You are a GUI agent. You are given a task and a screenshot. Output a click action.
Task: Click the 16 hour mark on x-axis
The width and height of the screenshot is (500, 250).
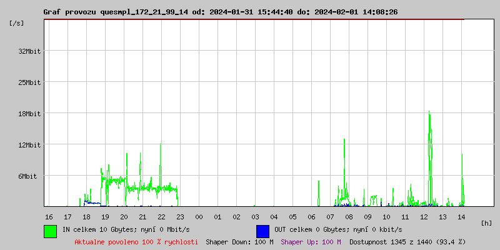[49, 217]
